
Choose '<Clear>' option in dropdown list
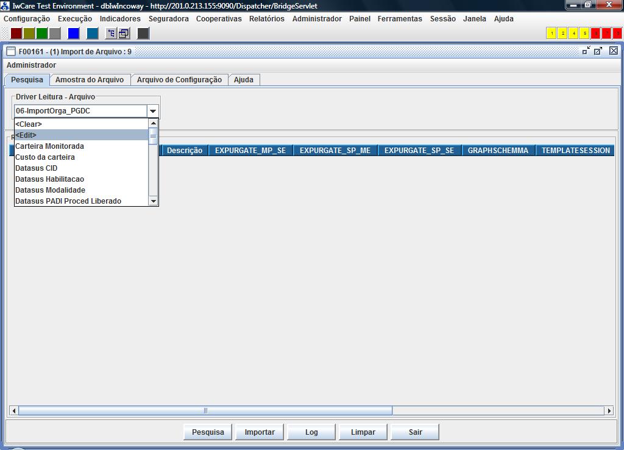click(29, 124)
